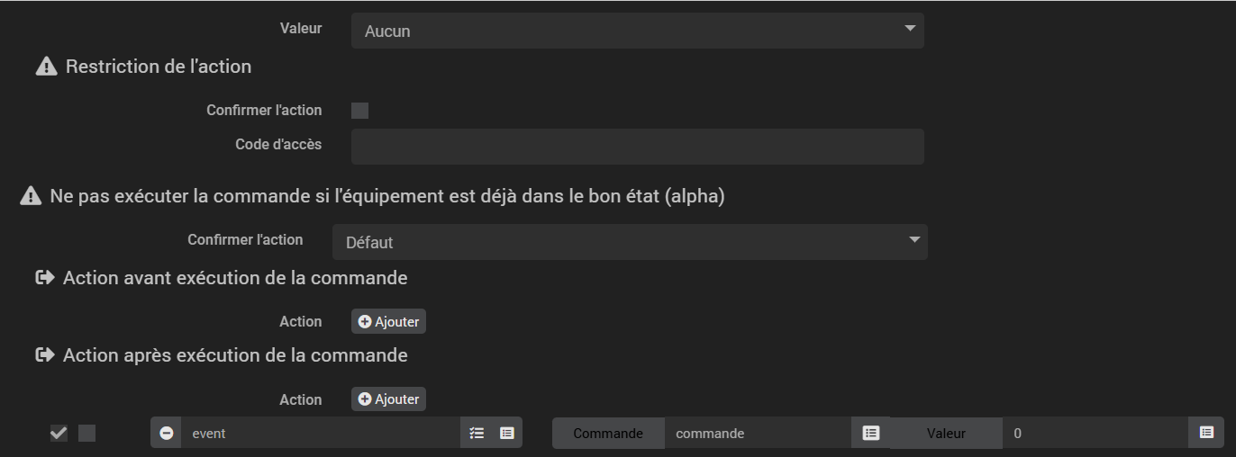Focus the Code d'accès input field

click(x=637, y=146)
